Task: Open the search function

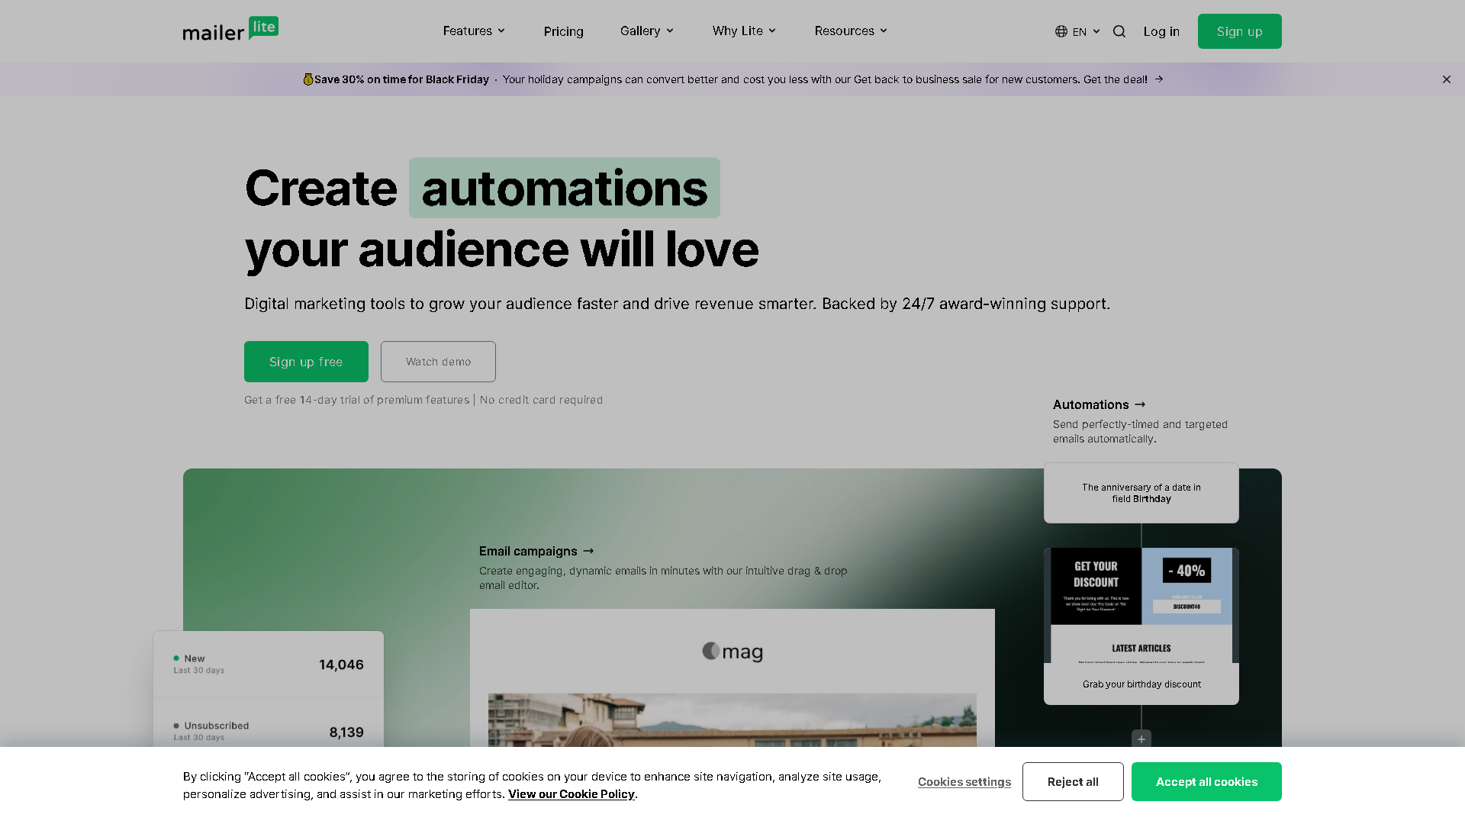Action: [1119, 31]
